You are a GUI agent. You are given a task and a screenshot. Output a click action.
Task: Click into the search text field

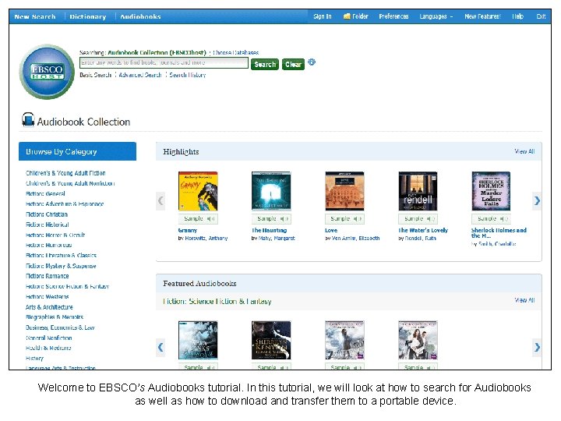pos(164,62)
